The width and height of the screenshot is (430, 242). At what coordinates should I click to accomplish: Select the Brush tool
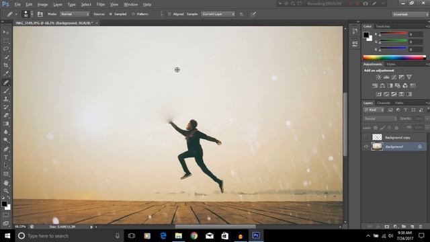tap(6, 91)
